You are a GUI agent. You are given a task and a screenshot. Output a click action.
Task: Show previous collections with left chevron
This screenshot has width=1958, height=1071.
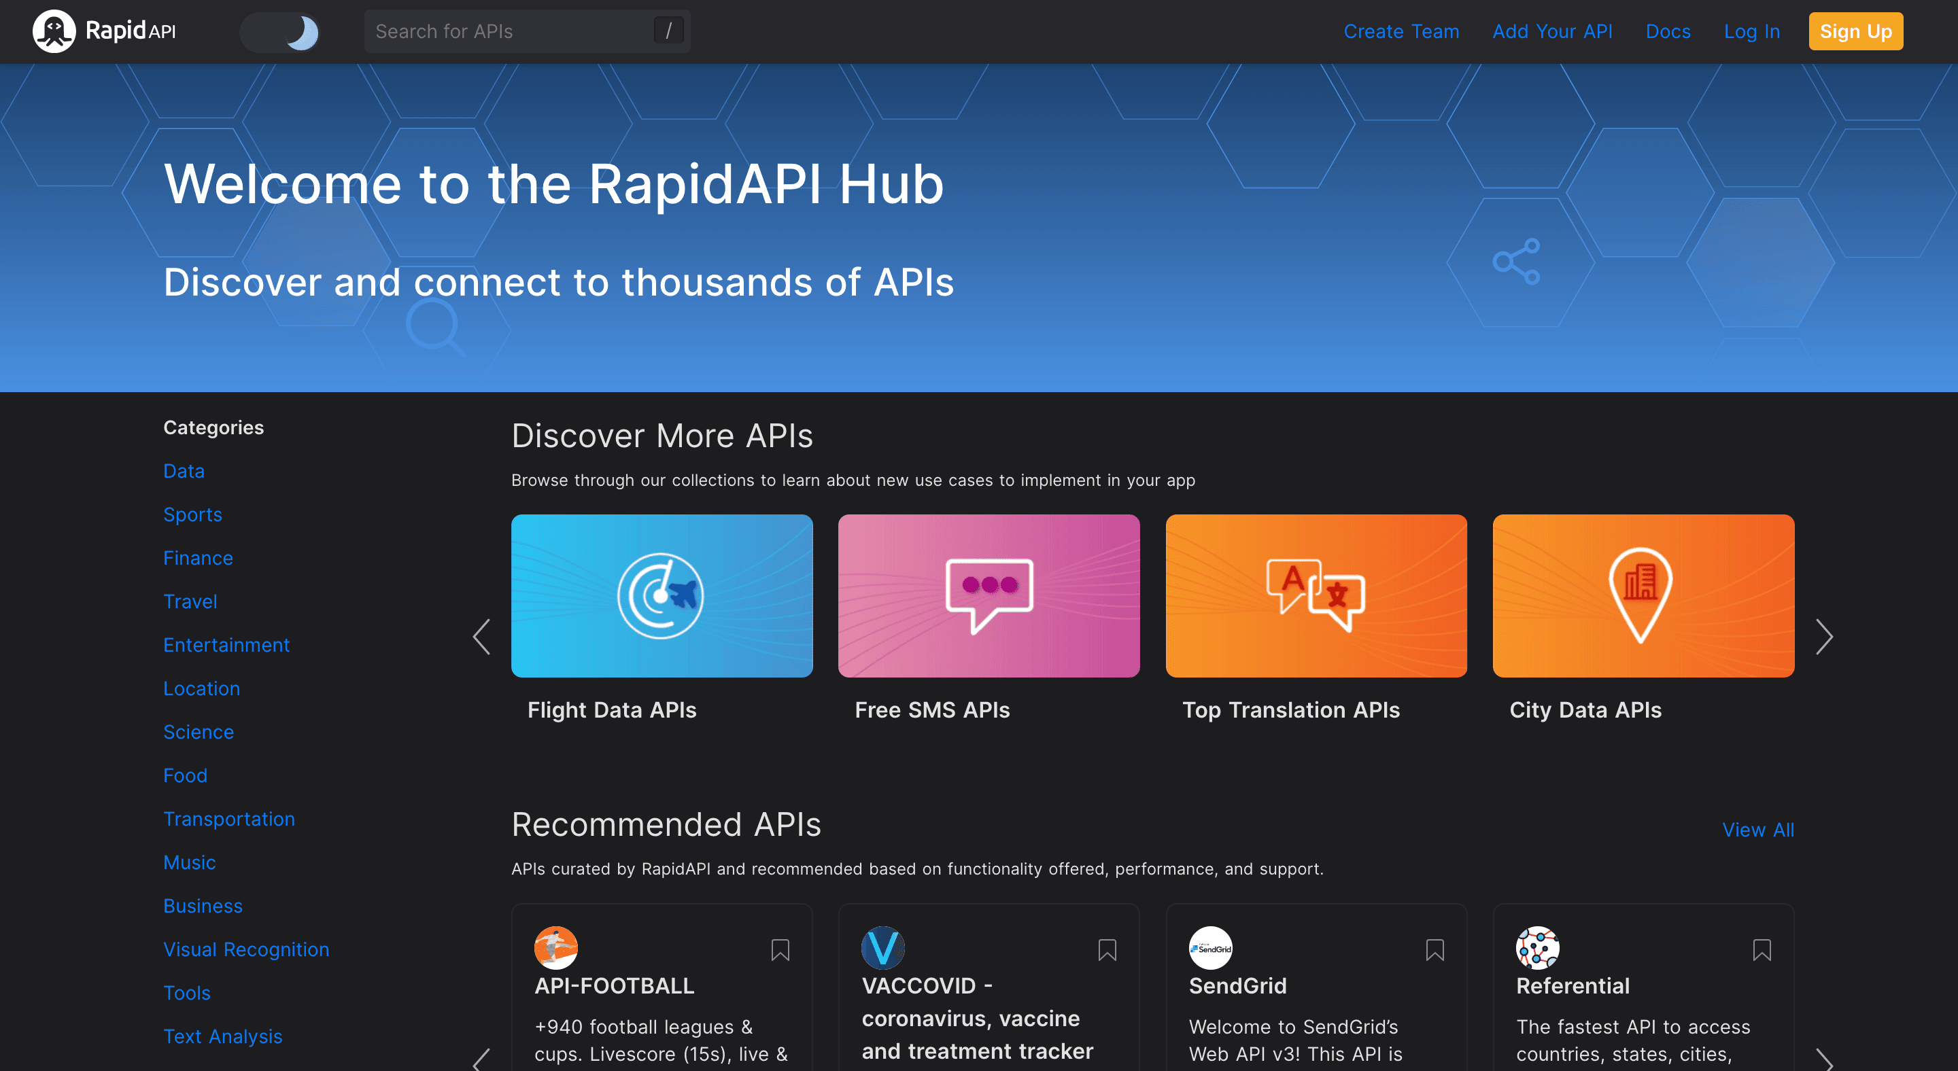click(481, 637)
